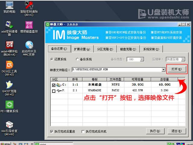Open PE一键装系统 desktop icon

[9, 105]
